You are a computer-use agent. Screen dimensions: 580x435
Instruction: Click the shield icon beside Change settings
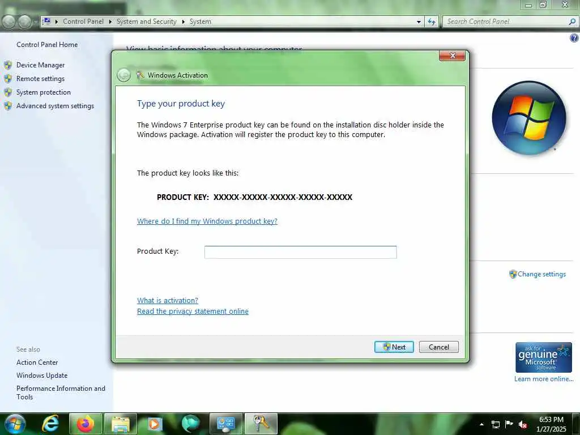[513, 274]
